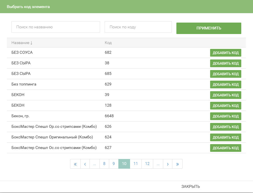Add code for БЕЗ СОУСА 682
This screenshot has height=193, width=253.
(x=226, y=53)
